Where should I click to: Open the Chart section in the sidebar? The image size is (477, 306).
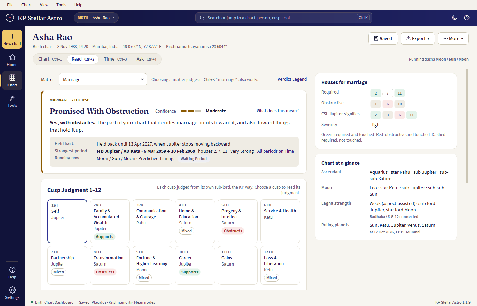click(x=12, y=81)
